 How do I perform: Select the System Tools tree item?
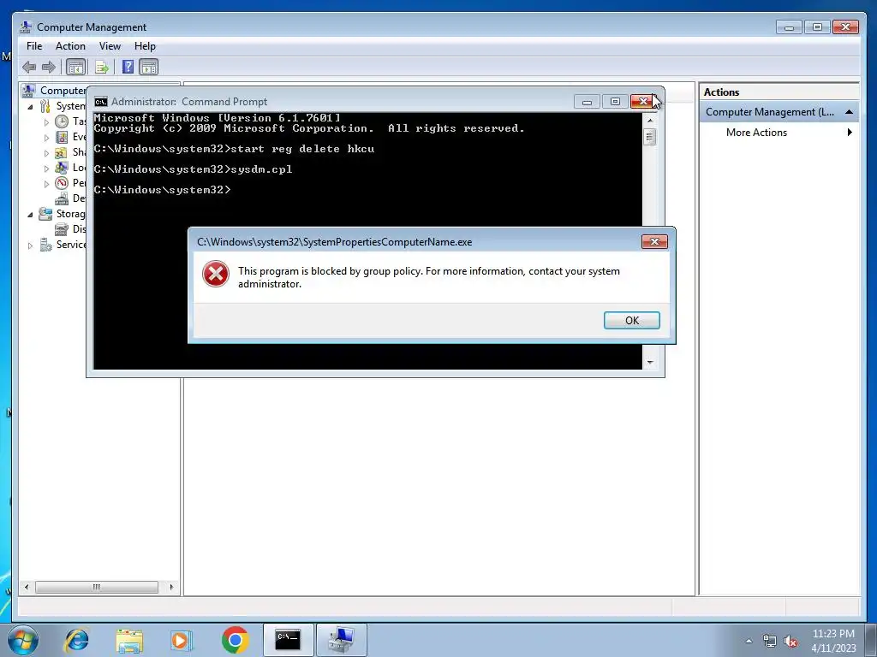coord(63,106)
